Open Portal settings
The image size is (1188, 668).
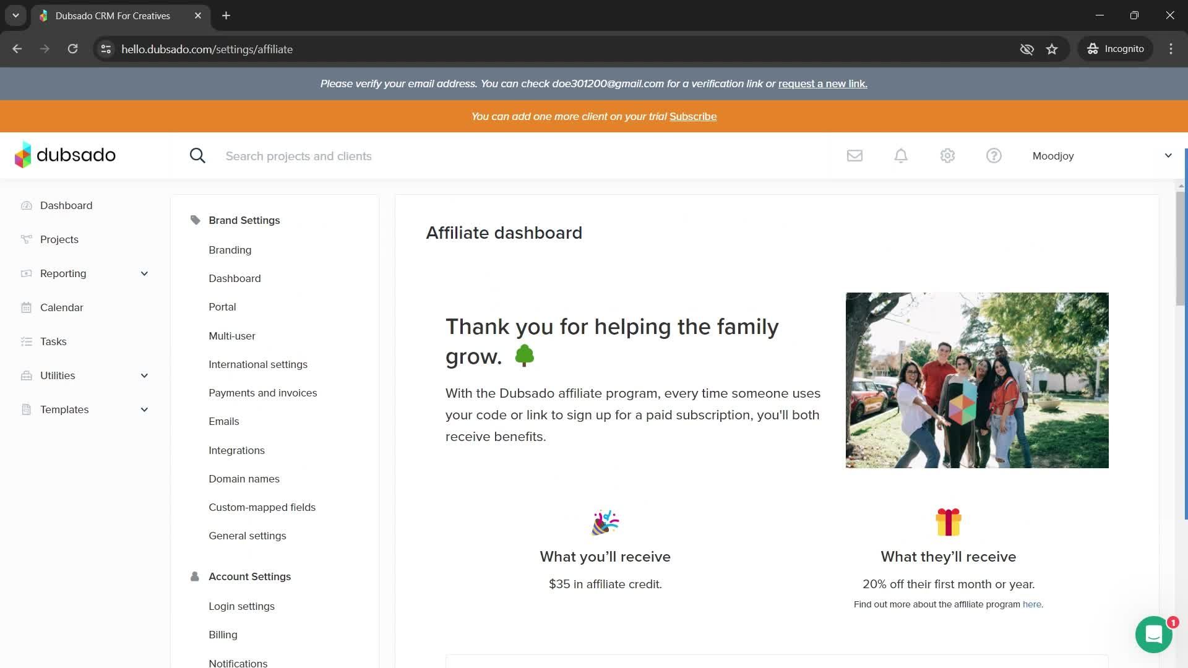pos(222,307)
